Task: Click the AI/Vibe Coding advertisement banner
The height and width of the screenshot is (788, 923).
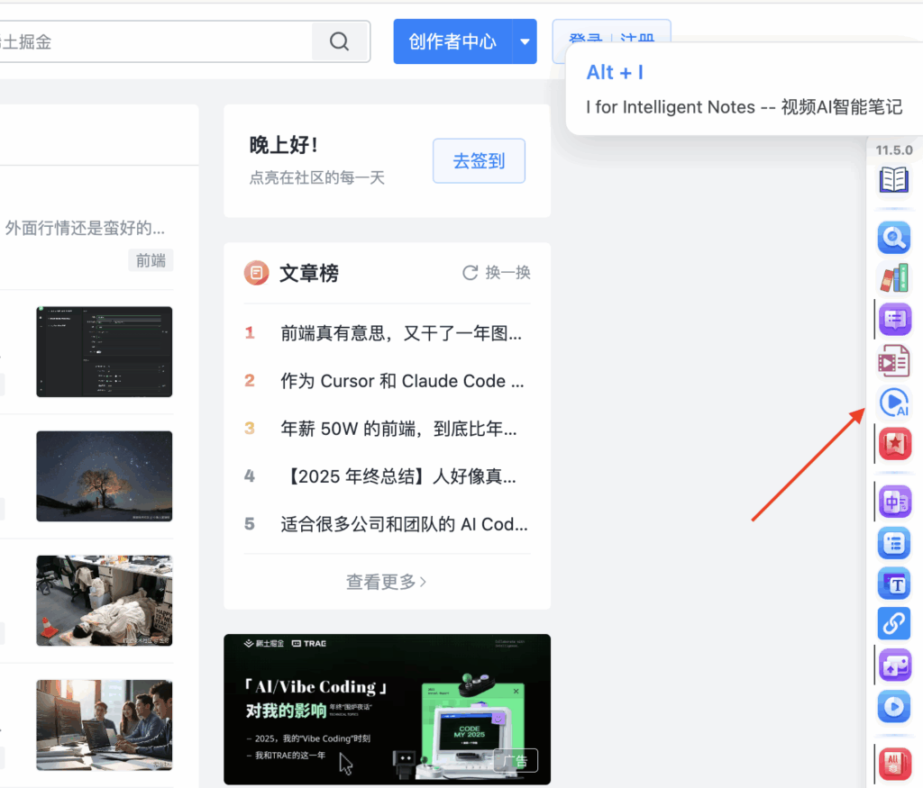Action: click(x=387, y=709)
